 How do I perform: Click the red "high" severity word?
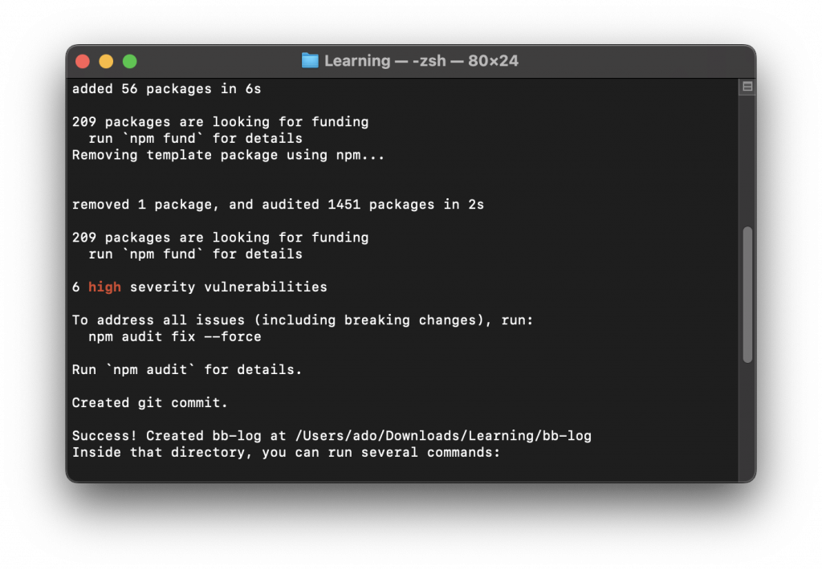(x=104, y=287)
